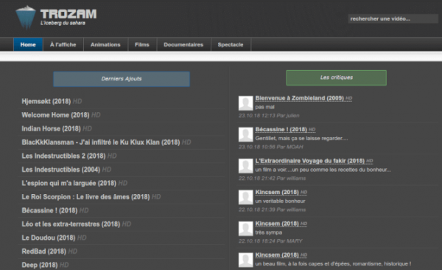Click avatar icon beside Bienvenue à Zombieland review
The width and height of the screenshot is (442, 270).
(245, 103)
